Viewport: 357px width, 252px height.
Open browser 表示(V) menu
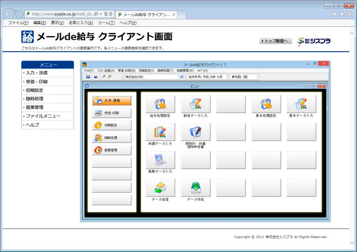point(58,23)
